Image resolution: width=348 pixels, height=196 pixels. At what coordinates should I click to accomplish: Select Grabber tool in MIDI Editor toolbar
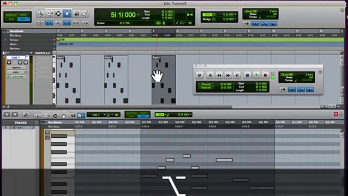pos(64,115)
